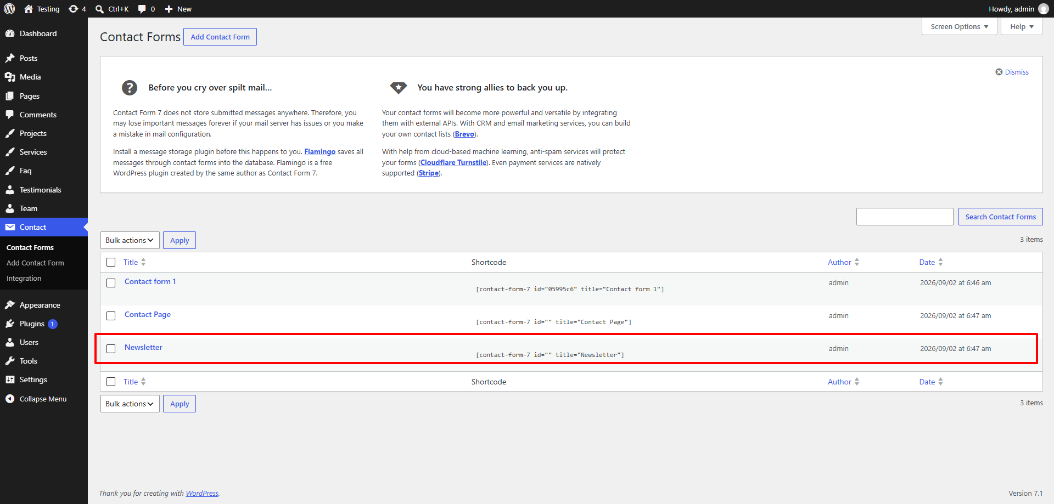
Task: Open the Flamingo plugin link
Action: click(x=319, y=152)
